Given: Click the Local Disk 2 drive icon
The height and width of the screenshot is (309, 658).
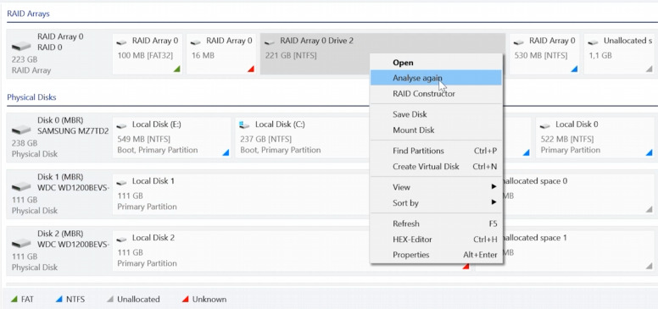Looking at the screenshot, I should pyautogui.click(x=122, y=239).
